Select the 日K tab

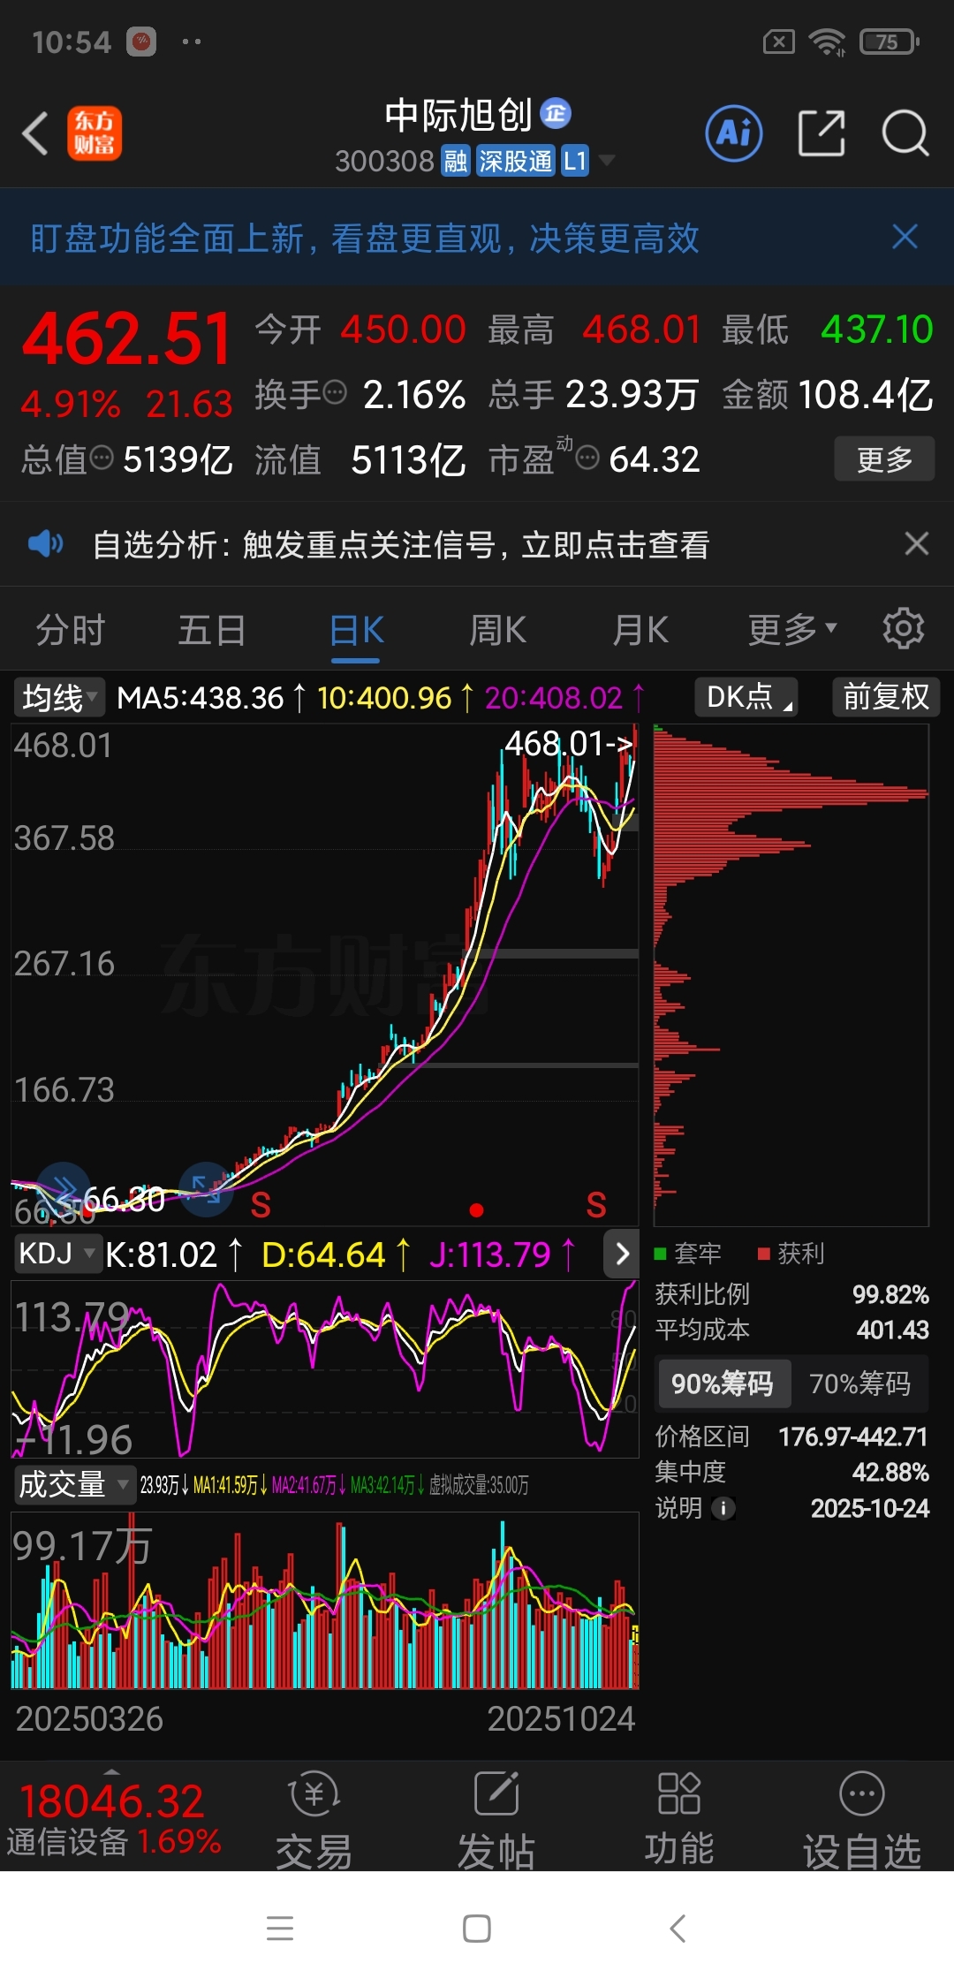356,631
